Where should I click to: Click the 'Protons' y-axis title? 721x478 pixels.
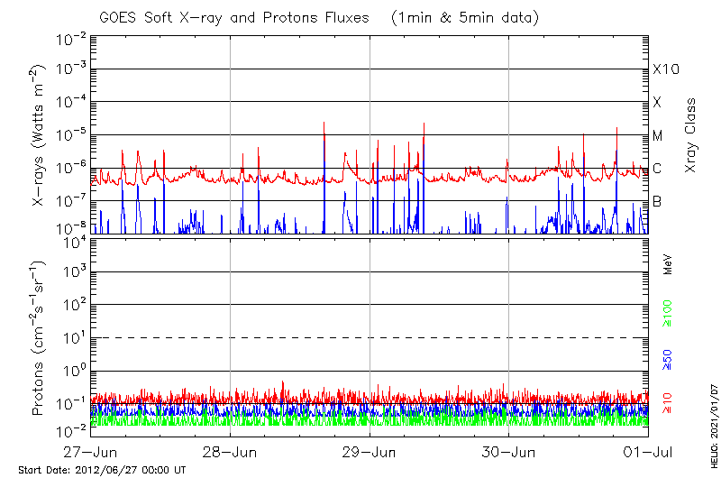(39, 338)
